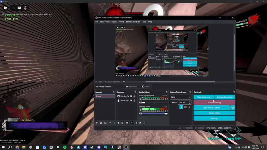Image resolution: width=267 pixels, height=150 pixels.
Task: Pop out the Sources dock
Action: 135,92
